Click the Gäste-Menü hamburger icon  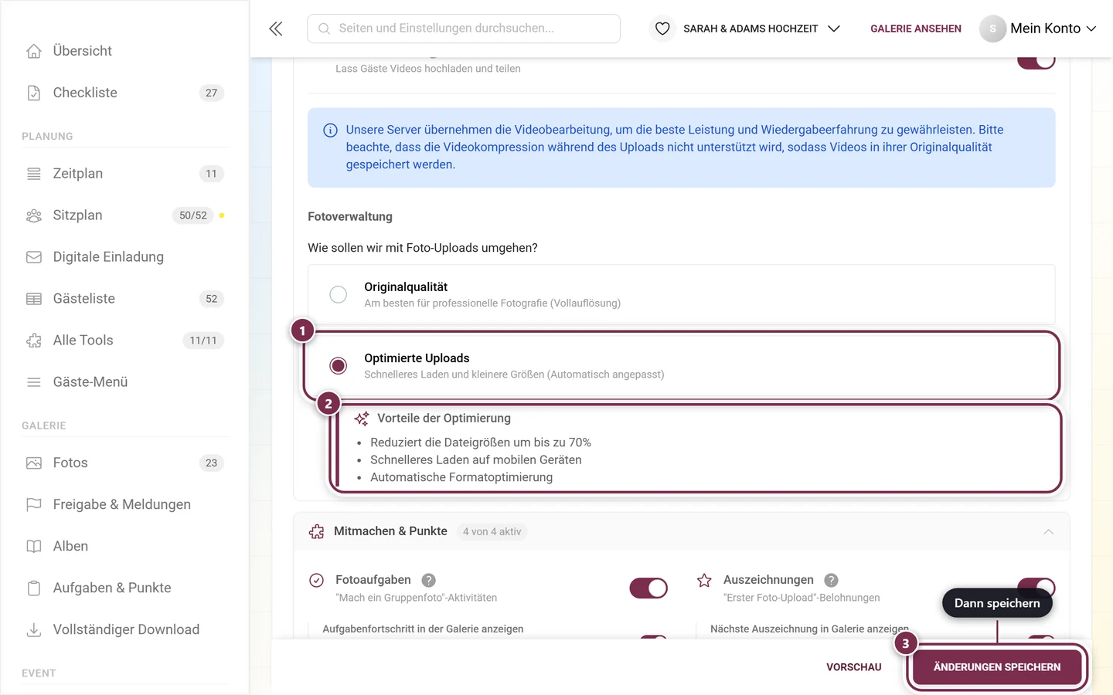34,382
